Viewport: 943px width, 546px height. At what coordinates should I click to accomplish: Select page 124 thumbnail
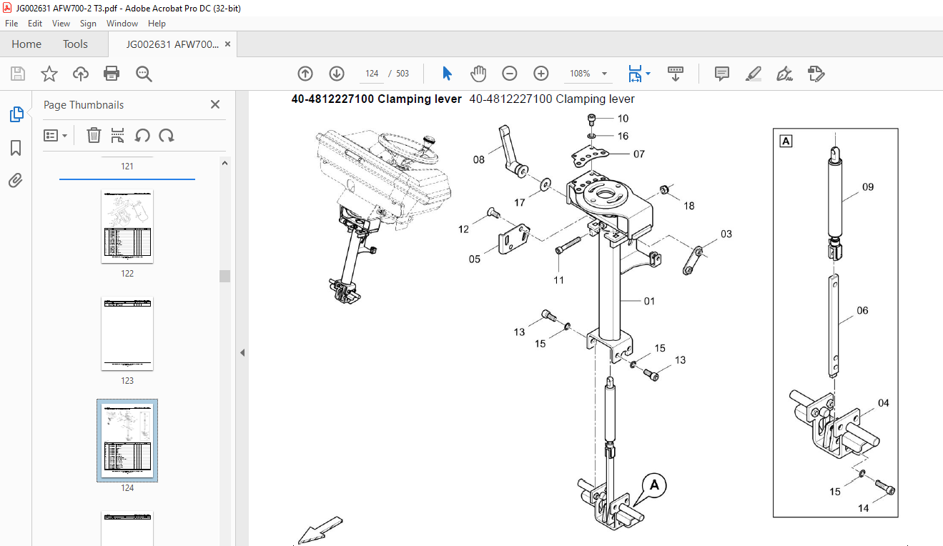coord(127,441)
